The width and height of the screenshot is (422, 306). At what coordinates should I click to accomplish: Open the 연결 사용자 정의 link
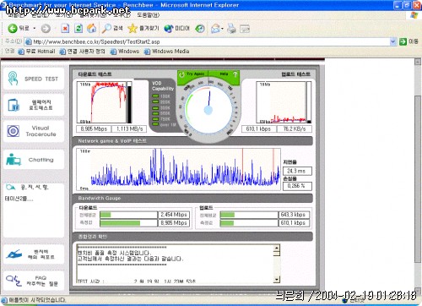click(x=83, y=52)
